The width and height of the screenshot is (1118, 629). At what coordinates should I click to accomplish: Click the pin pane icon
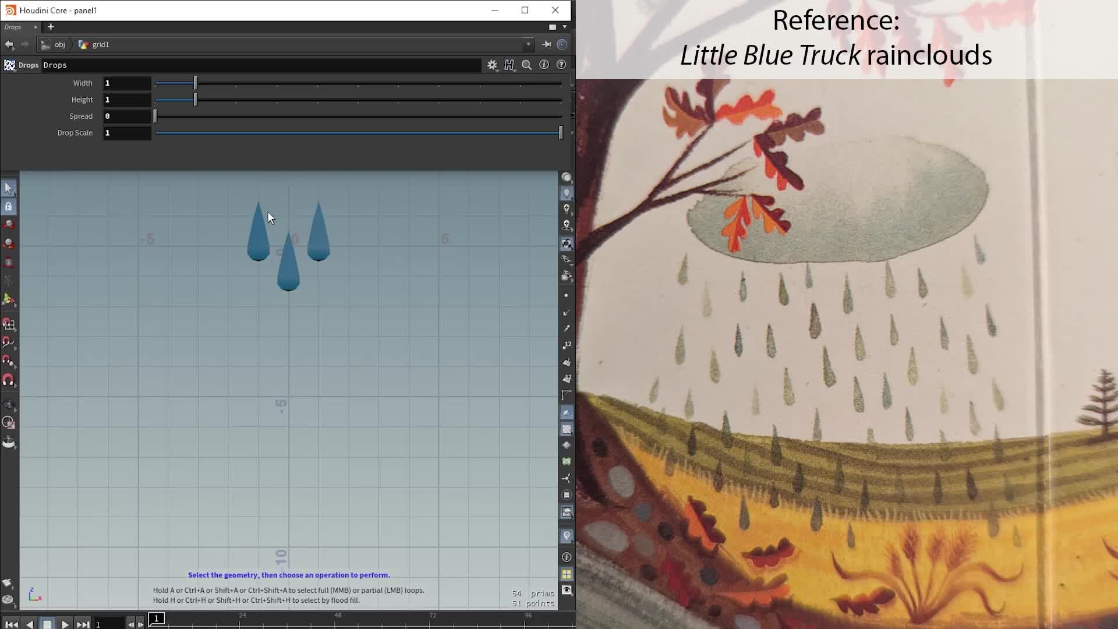coord(546,44)
